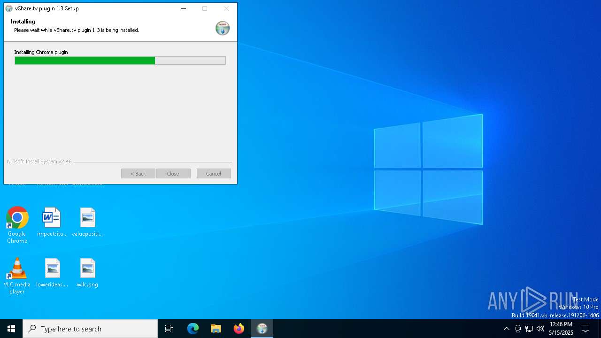
Task: Show hidden system tray icons
Action: (x=506, y=329)
